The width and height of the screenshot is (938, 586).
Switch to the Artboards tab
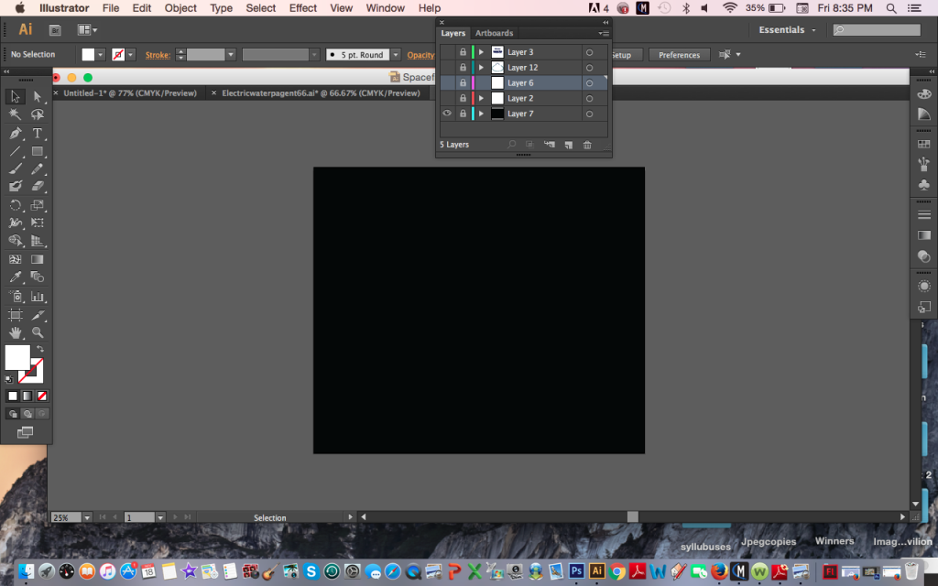pyautogui.click(x=494, y=33)
